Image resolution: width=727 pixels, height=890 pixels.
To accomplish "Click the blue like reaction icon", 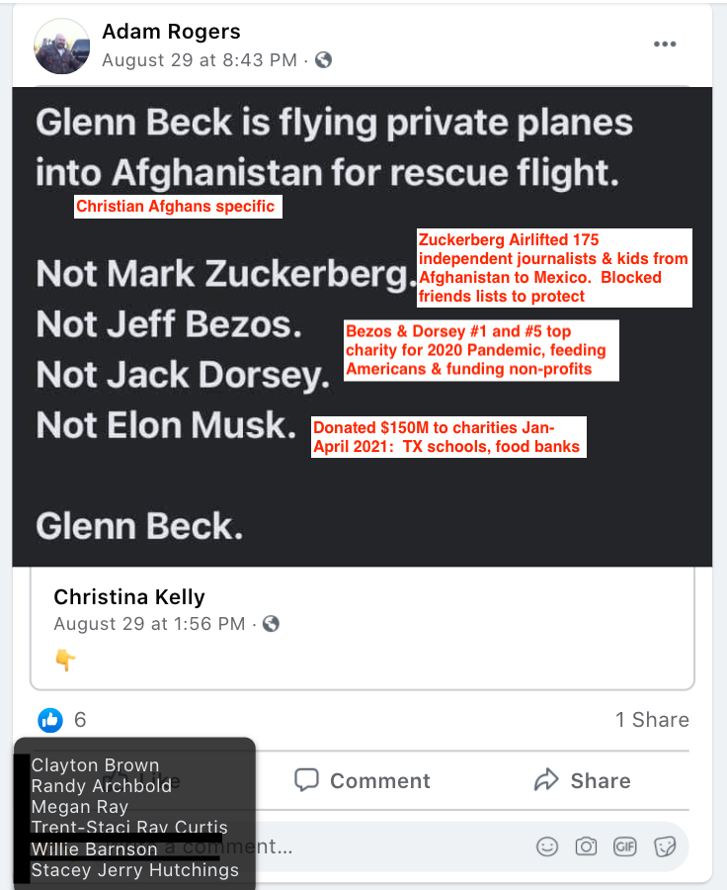I will pos(49,720).
